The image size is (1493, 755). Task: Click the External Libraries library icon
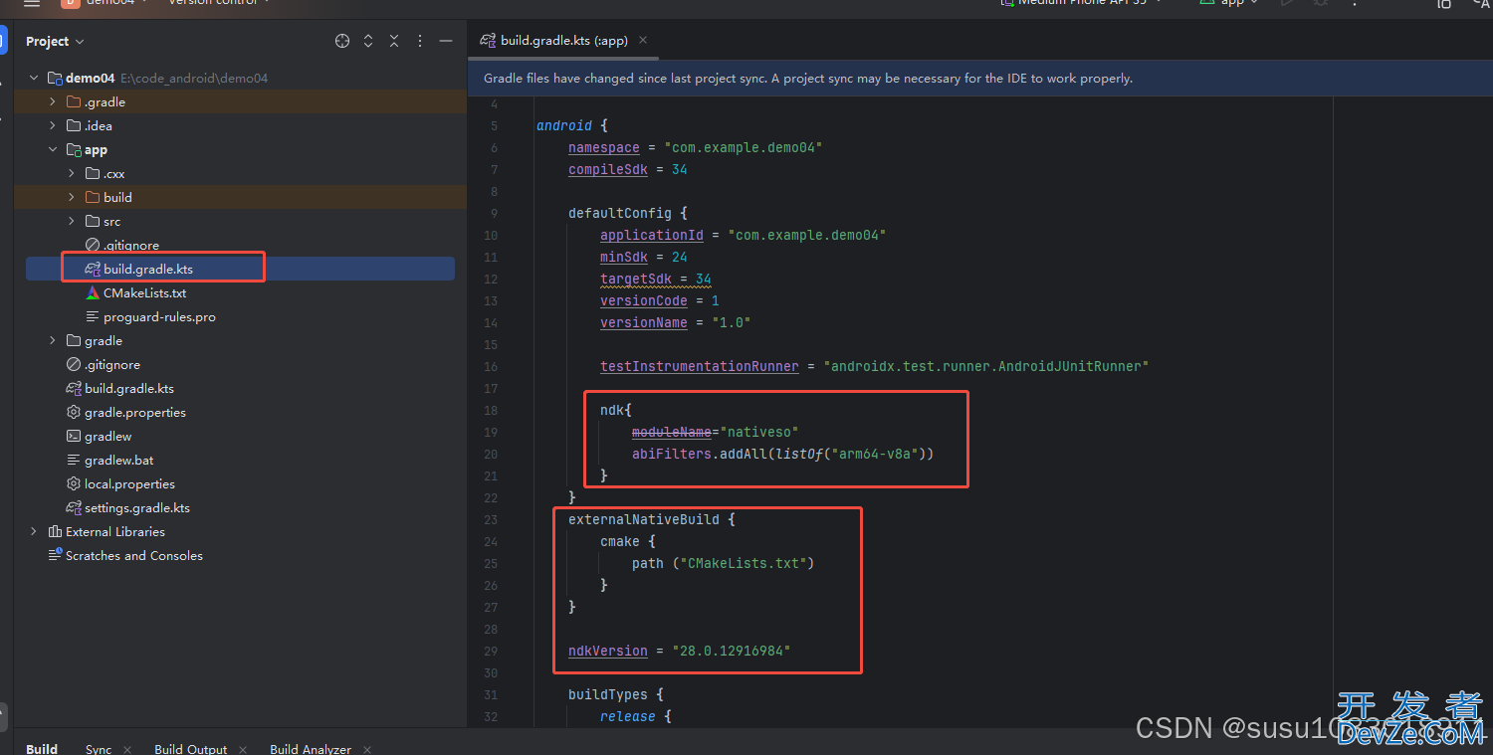[x=55, y=532]
